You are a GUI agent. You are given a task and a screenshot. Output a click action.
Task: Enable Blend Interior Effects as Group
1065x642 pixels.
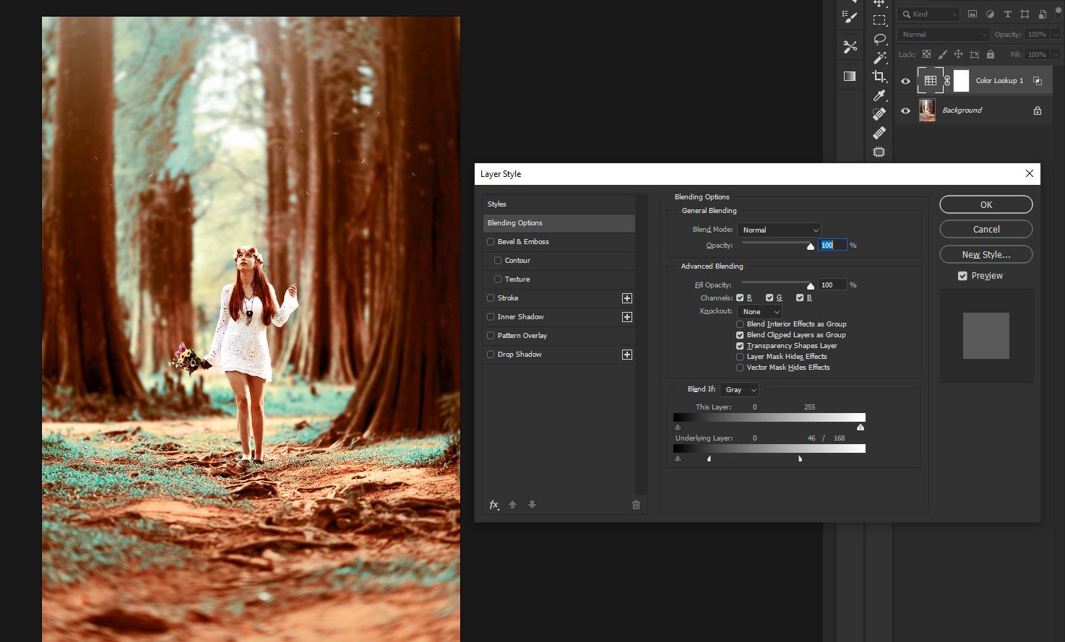(740, 324)
